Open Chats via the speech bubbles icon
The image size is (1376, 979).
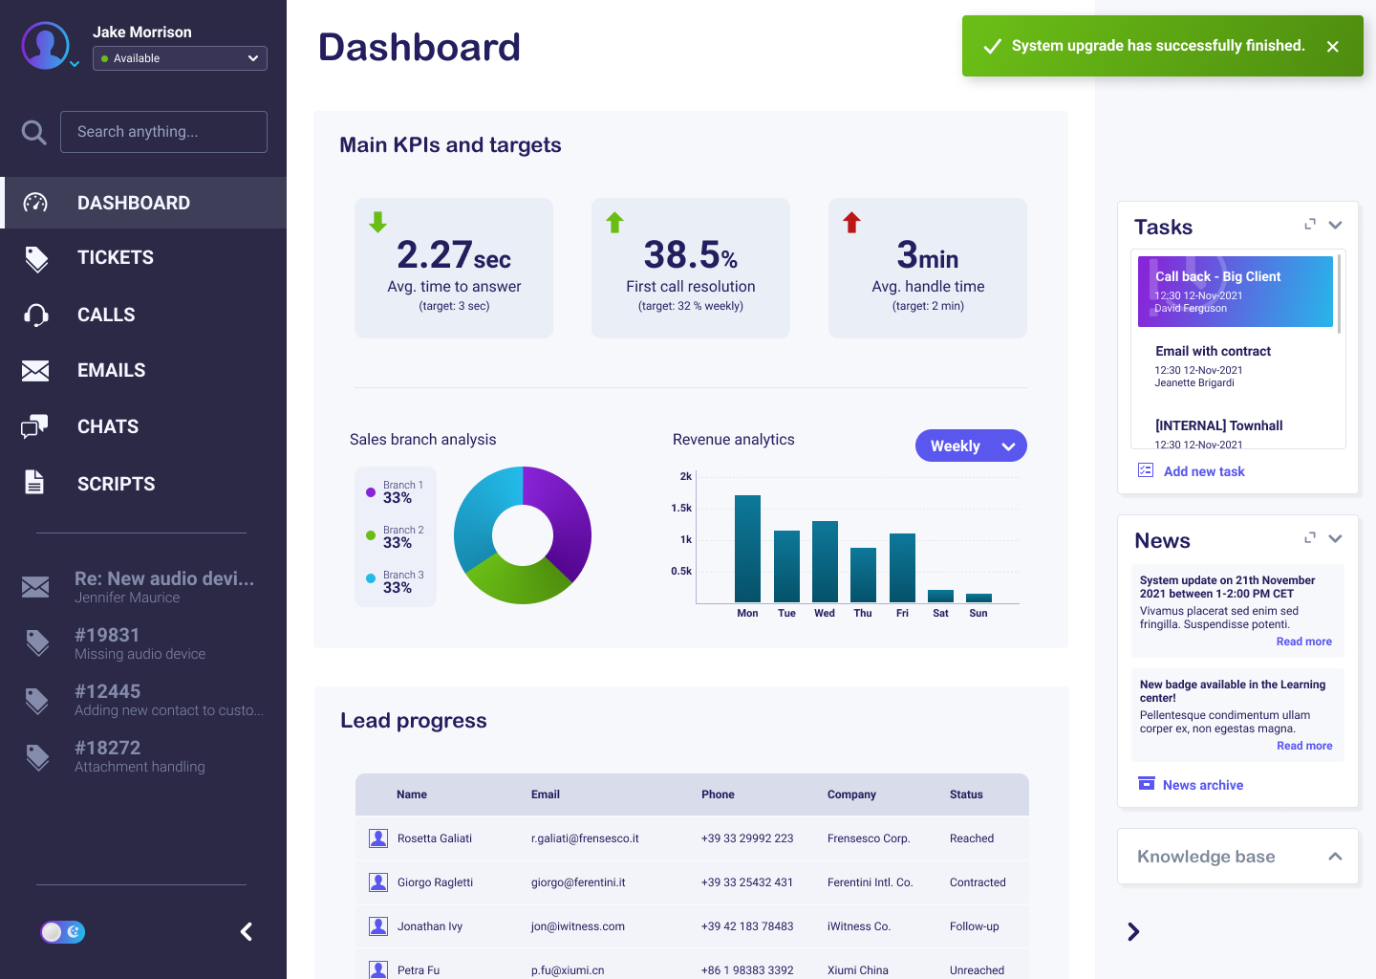pos(34,426)
